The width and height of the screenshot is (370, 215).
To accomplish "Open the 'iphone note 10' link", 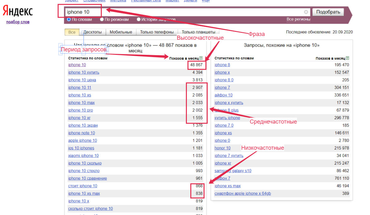I will point(81,133).
